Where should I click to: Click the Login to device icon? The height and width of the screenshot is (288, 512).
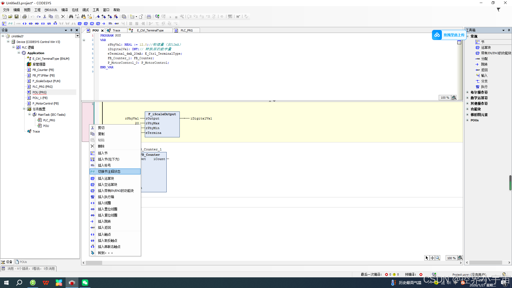click(x=157, y=17)
